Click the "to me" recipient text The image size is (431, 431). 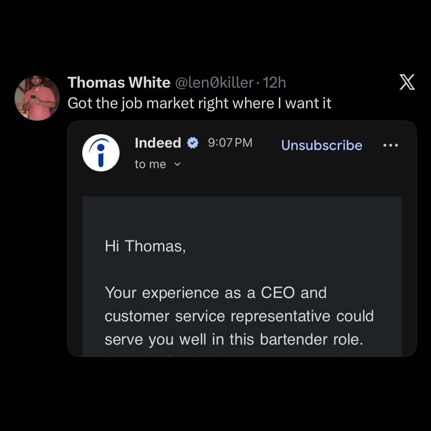coord(150,164)
